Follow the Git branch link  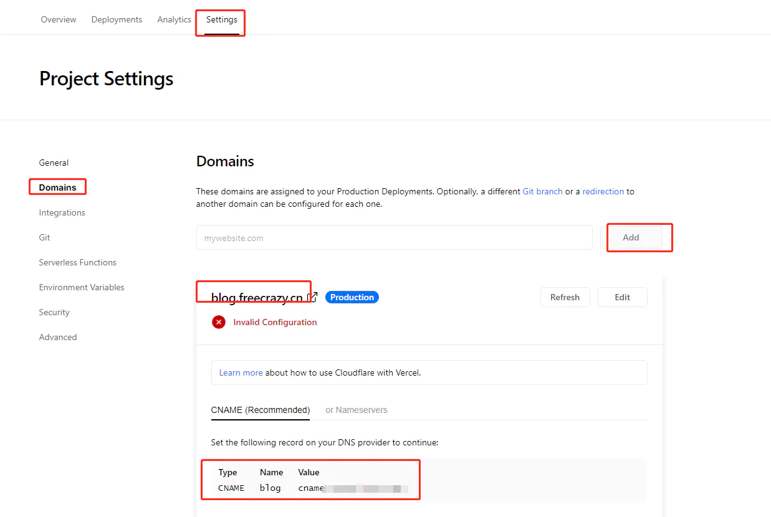pos(542,191)
